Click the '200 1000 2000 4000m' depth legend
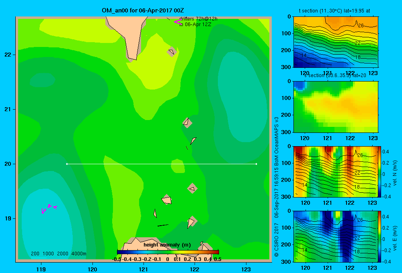Image resolution: width=402 pixels, height=273 pixels. (58, 254)
